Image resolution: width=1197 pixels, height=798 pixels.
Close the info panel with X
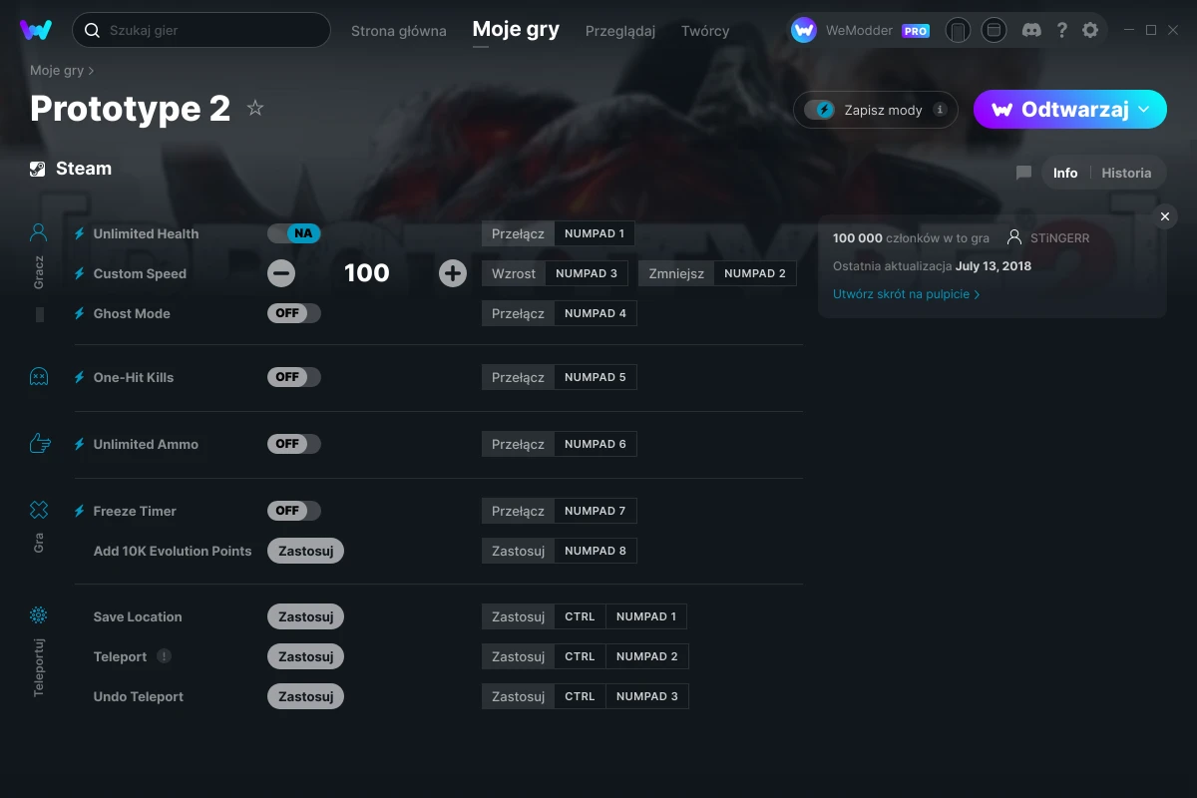(1165, 216)
